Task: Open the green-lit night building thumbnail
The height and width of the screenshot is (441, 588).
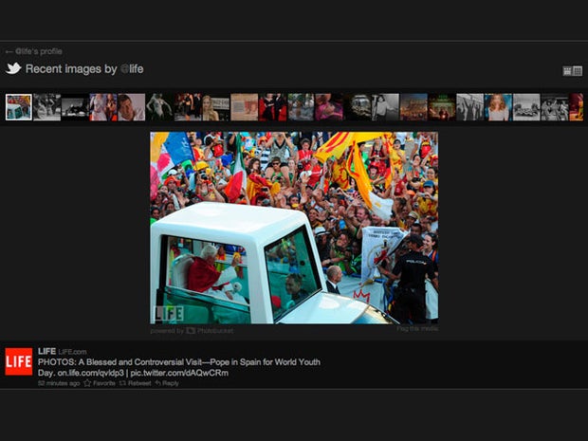Action: (442, 107)
